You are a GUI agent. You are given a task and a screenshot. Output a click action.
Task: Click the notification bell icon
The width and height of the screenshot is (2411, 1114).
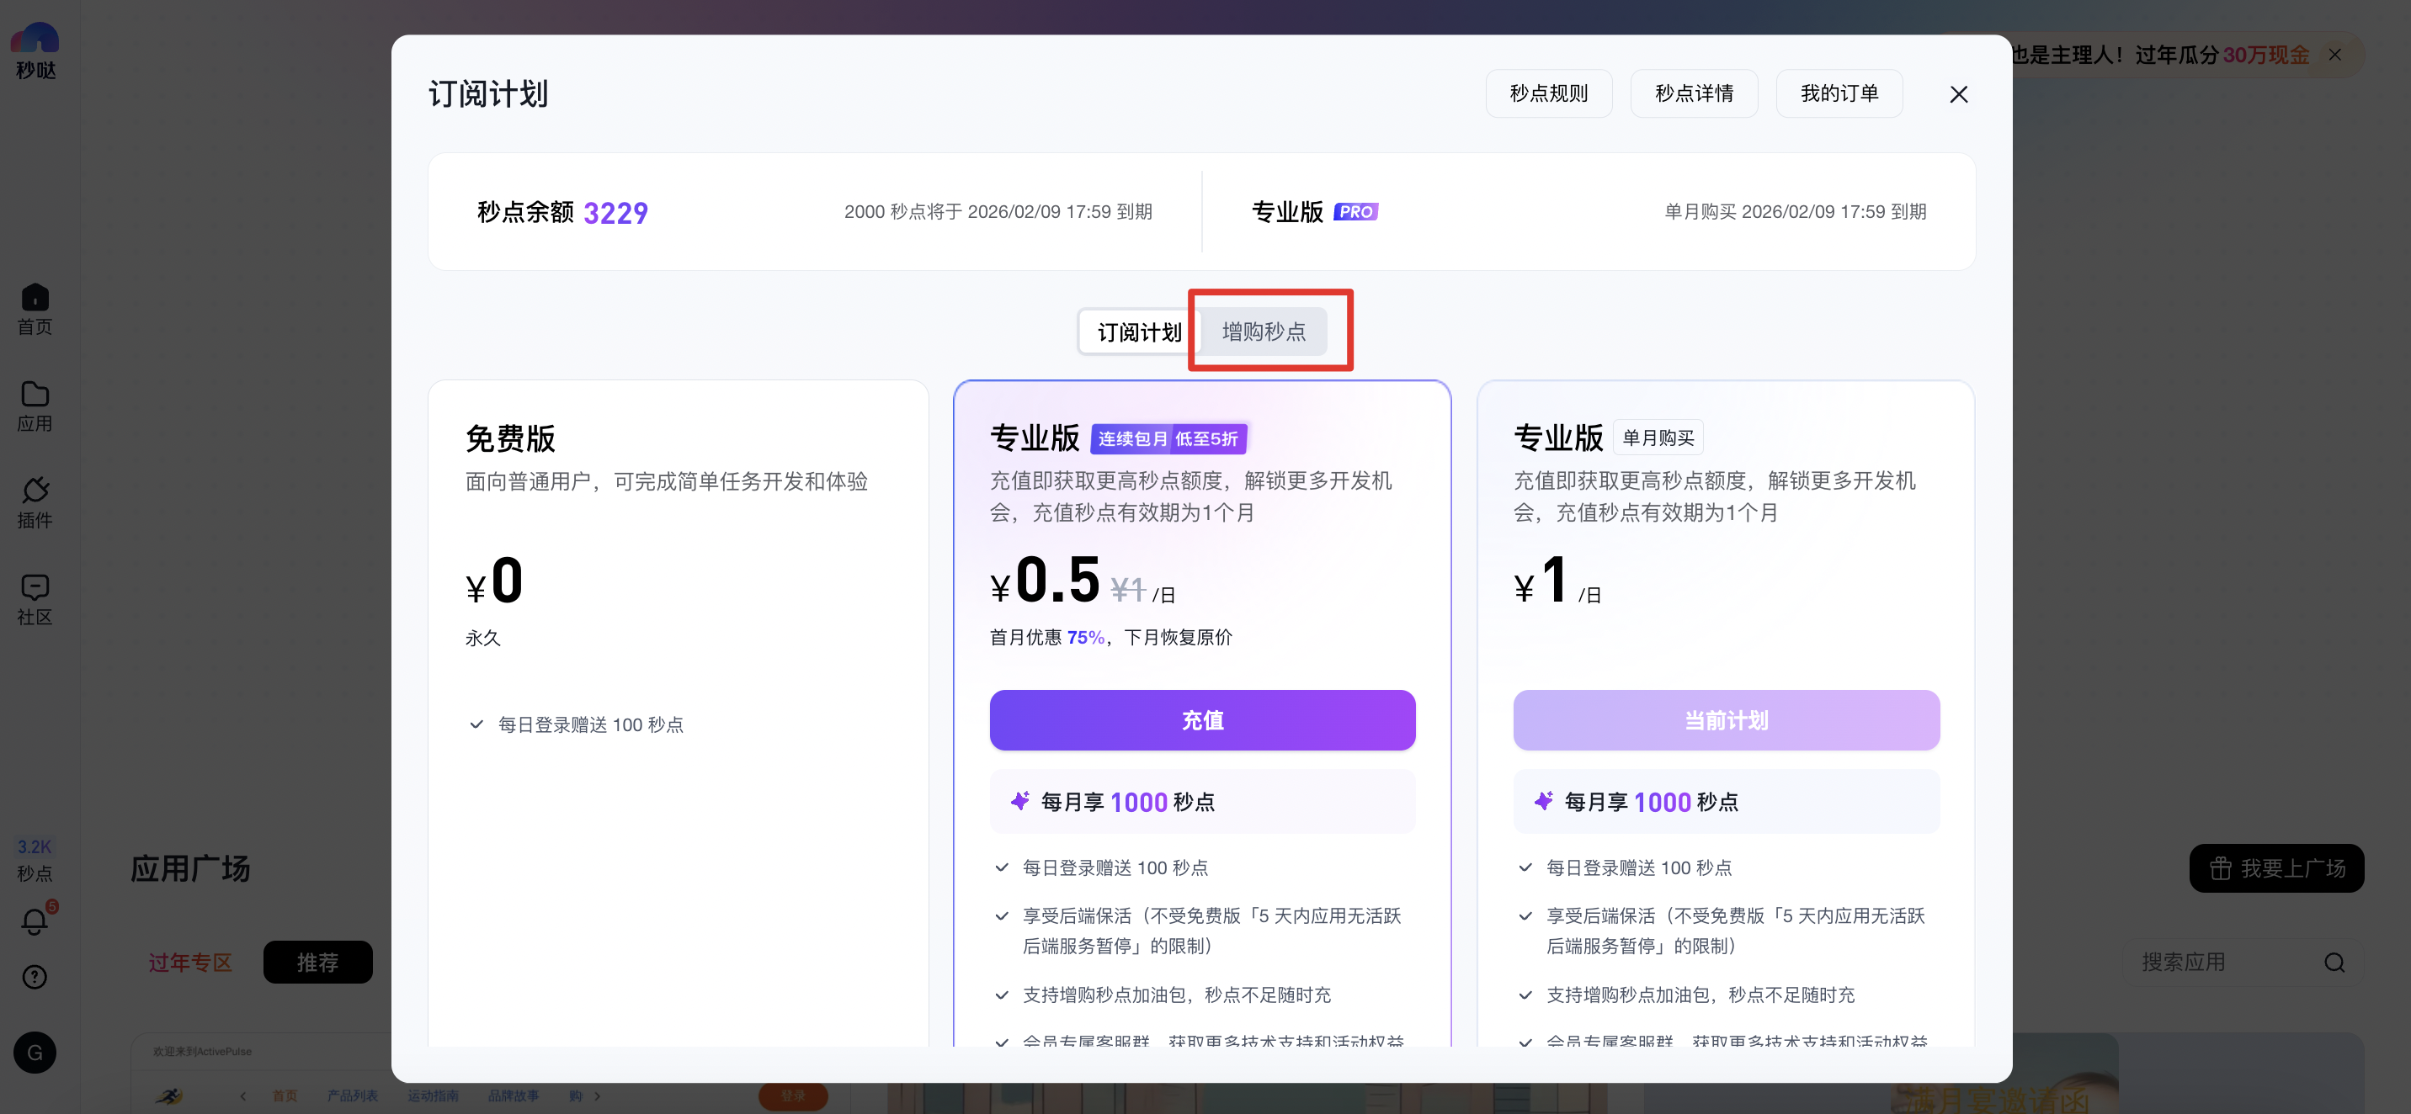click(35, 921)
